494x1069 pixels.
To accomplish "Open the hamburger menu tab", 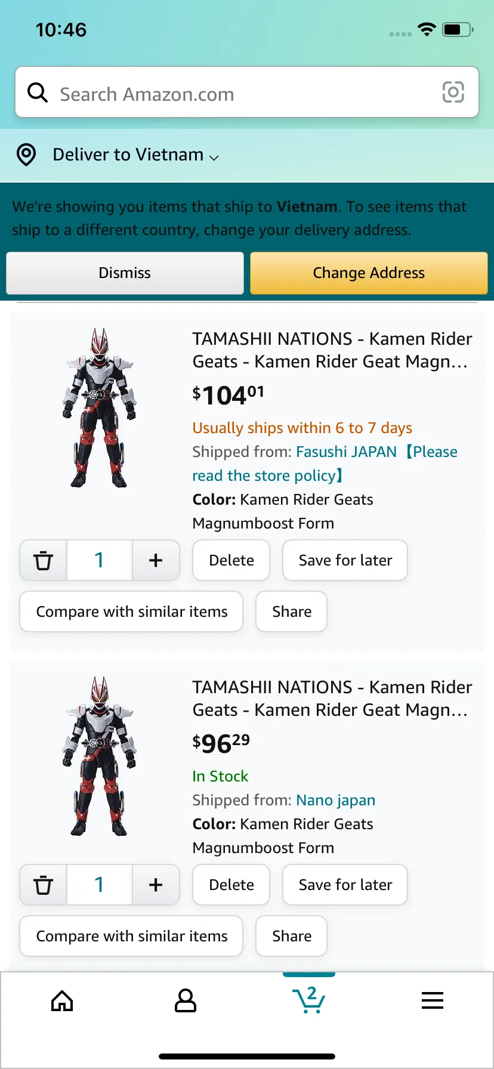I will [x=433, y=1000].
